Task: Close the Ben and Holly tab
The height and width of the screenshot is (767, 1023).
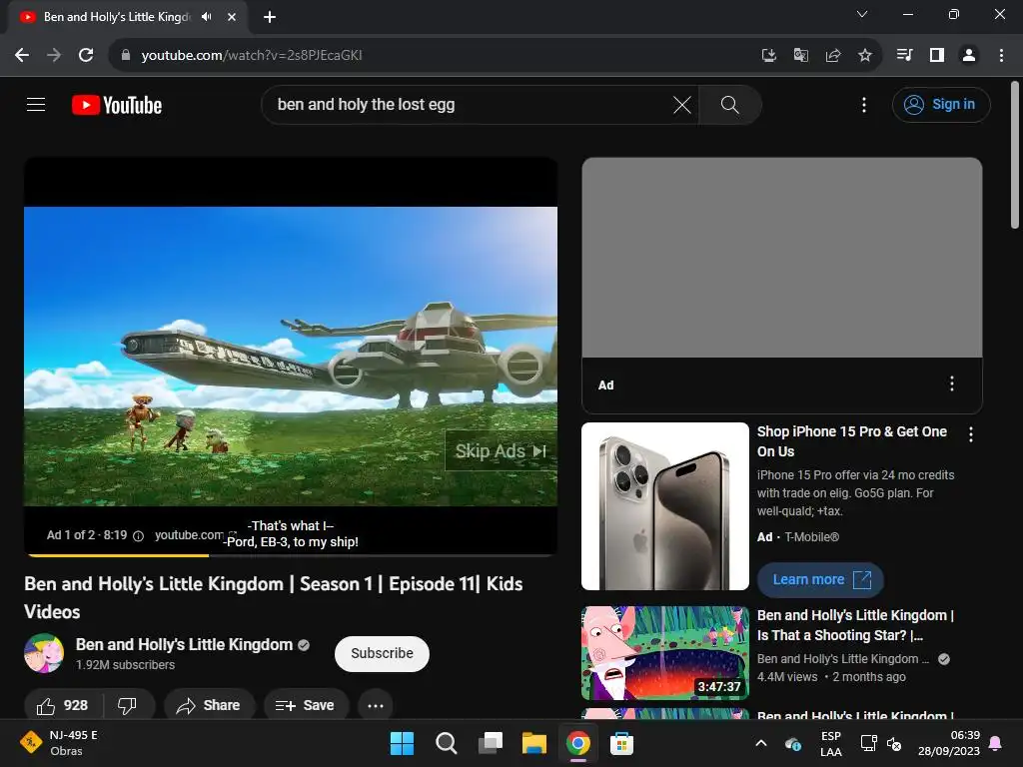Action: 232,17
